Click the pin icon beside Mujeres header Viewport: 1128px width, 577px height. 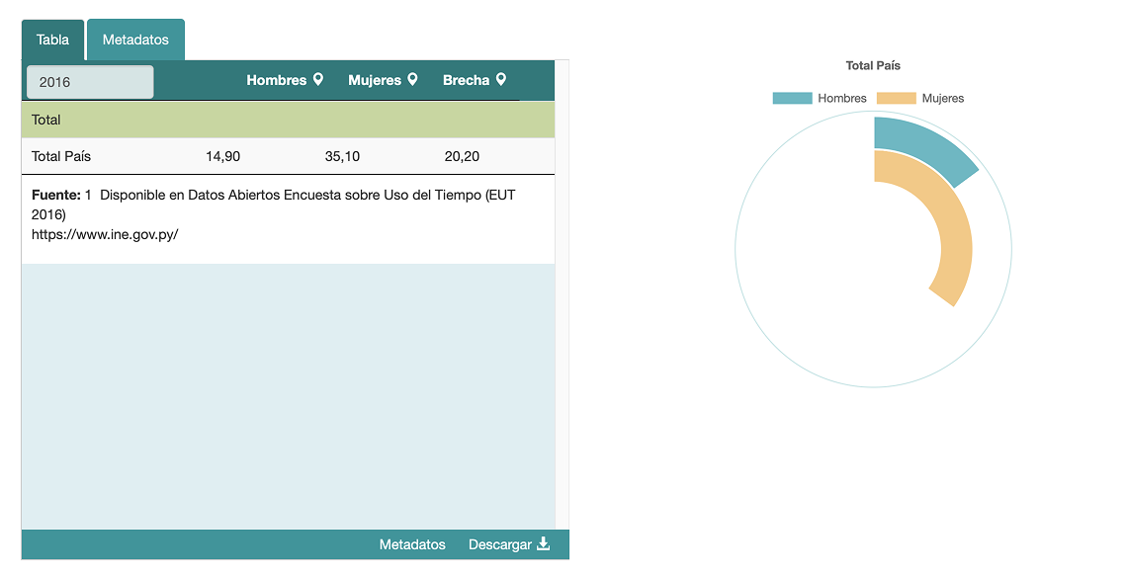(412, 79)
